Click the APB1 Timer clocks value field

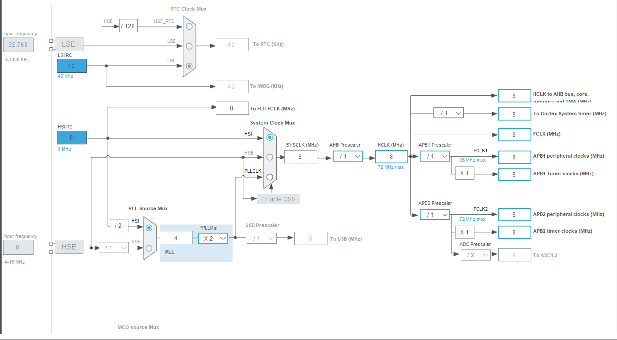pyautogui.click(x=515, y=174)
